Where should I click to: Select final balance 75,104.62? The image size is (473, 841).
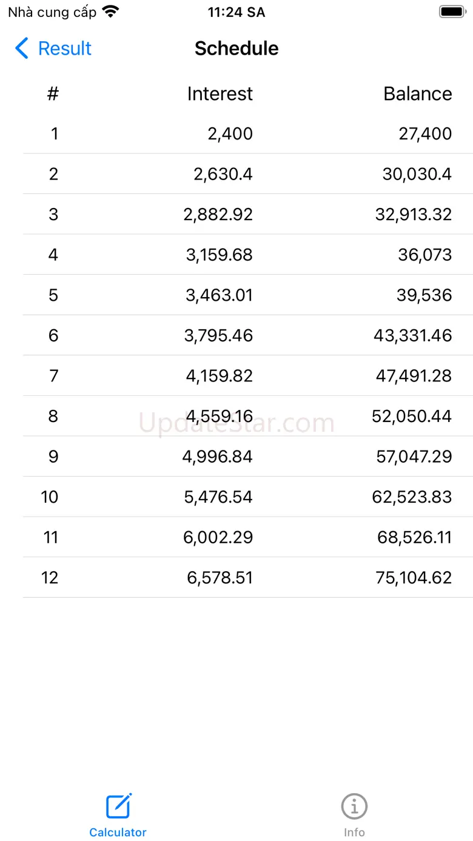coord(414,578)
